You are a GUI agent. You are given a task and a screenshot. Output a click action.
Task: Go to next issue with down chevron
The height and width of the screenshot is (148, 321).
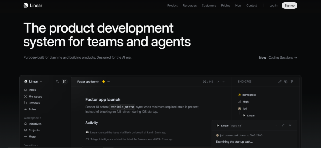[223, 82]
